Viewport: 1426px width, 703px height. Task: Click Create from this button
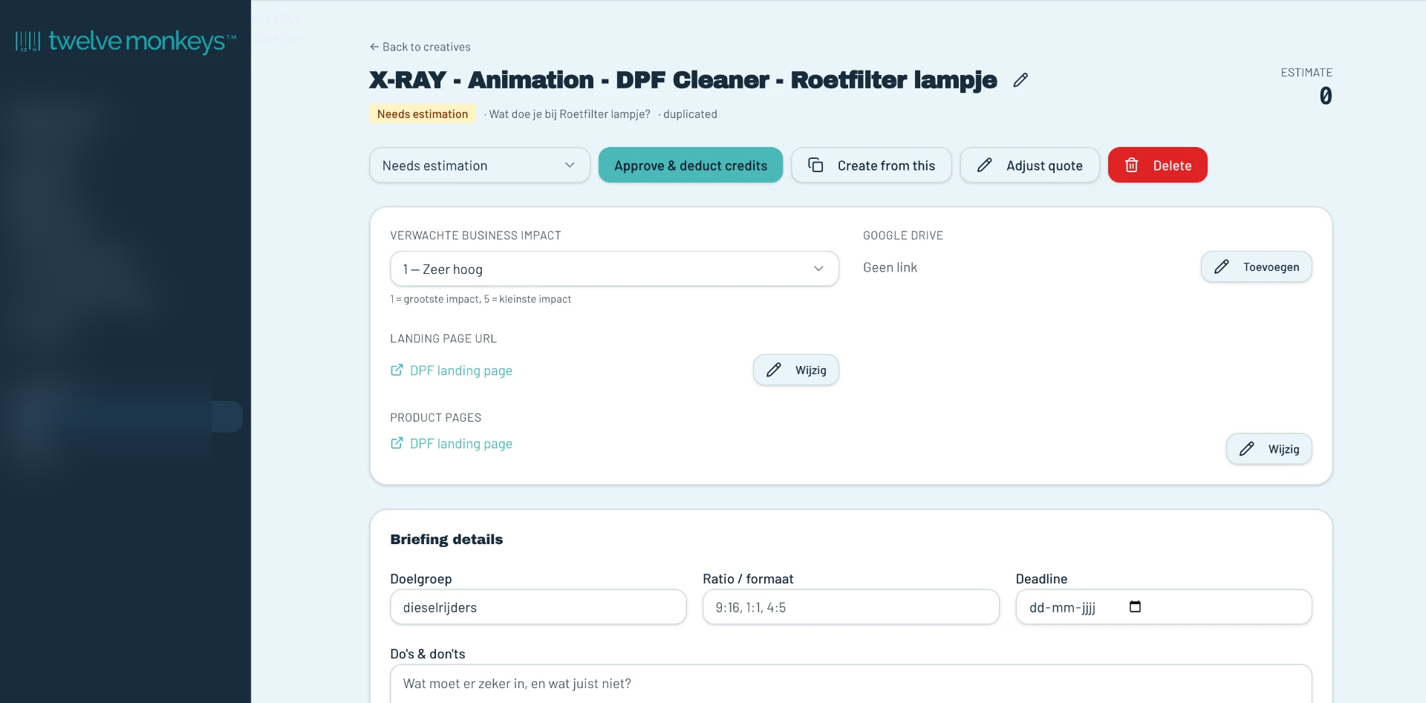[871, 165]
